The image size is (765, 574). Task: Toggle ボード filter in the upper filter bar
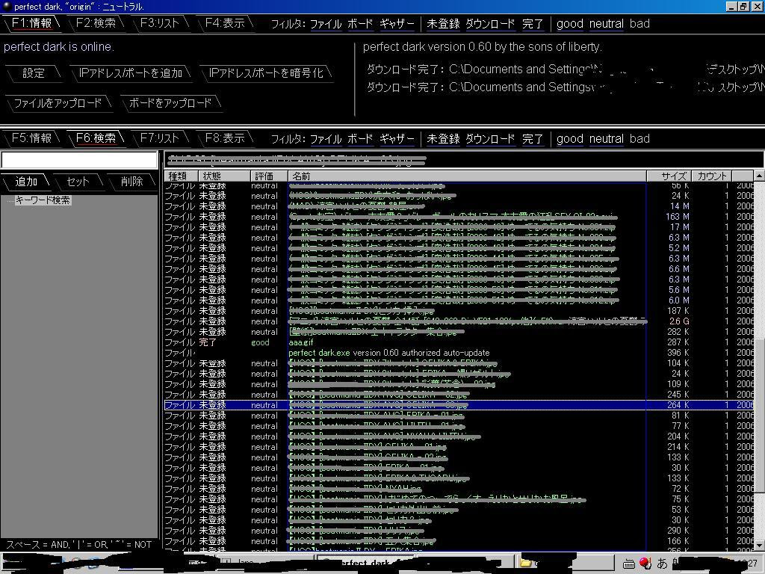[360, 24]
